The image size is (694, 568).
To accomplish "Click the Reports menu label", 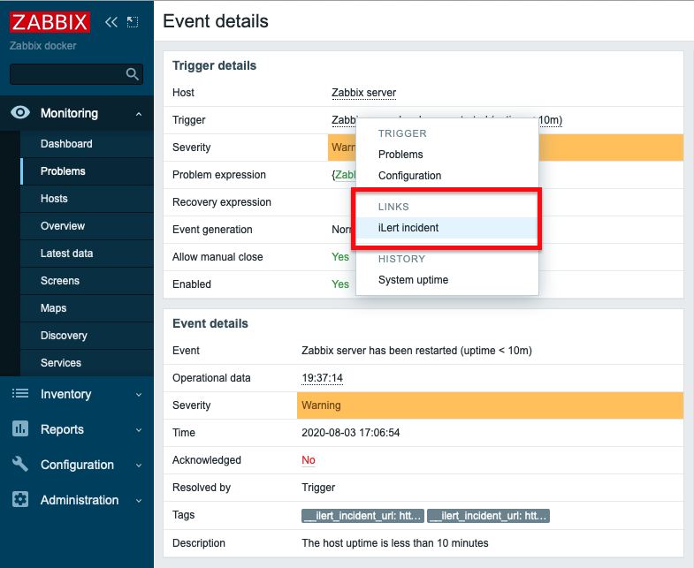I will 62,429.
